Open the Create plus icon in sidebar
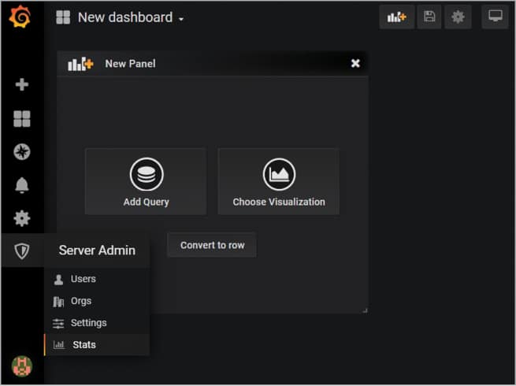The image size is (516, 386). coord(22,84)
